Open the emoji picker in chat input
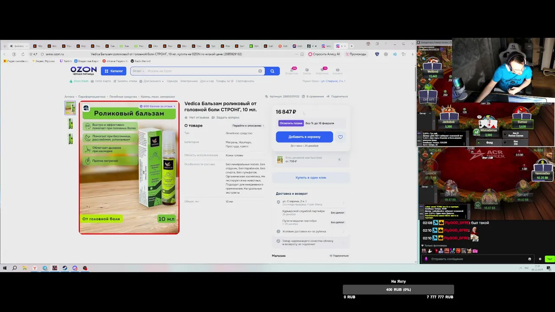The width and height of the screenshot is (555, 312). point(529,259)
